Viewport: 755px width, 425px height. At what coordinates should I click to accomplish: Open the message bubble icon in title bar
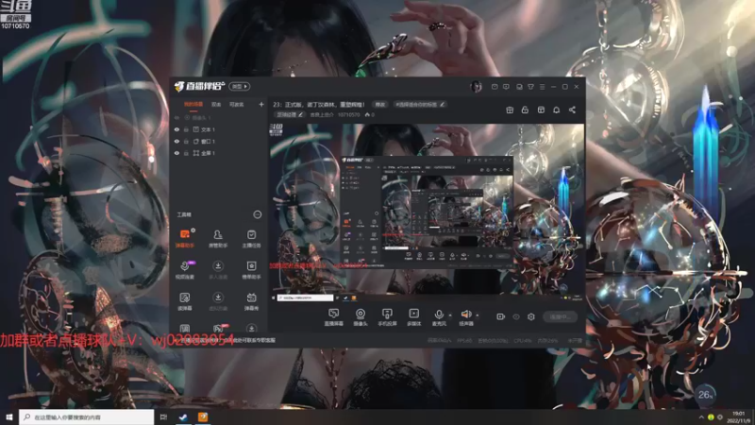506,87
